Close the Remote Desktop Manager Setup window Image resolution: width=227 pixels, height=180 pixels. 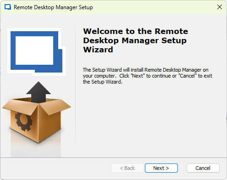(220, 7)
